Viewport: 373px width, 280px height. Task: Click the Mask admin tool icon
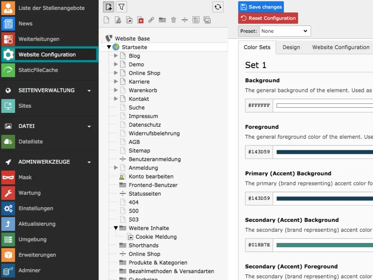[x=9, y=177]
